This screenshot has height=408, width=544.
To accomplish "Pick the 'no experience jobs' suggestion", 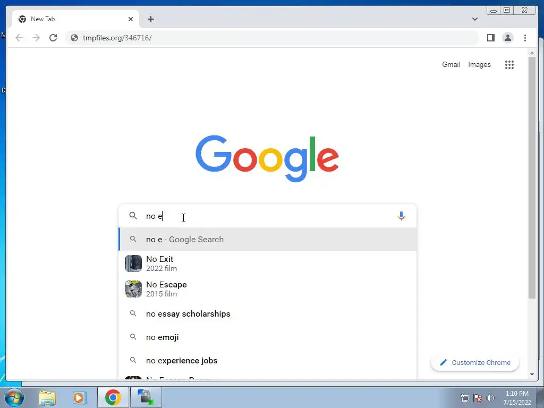I will tap(268, 361).
